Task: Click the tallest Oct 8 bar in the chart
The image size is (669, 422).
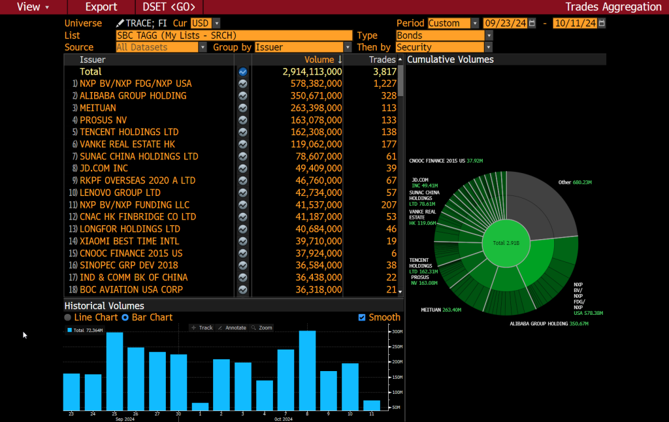Action: click(307, 371)
